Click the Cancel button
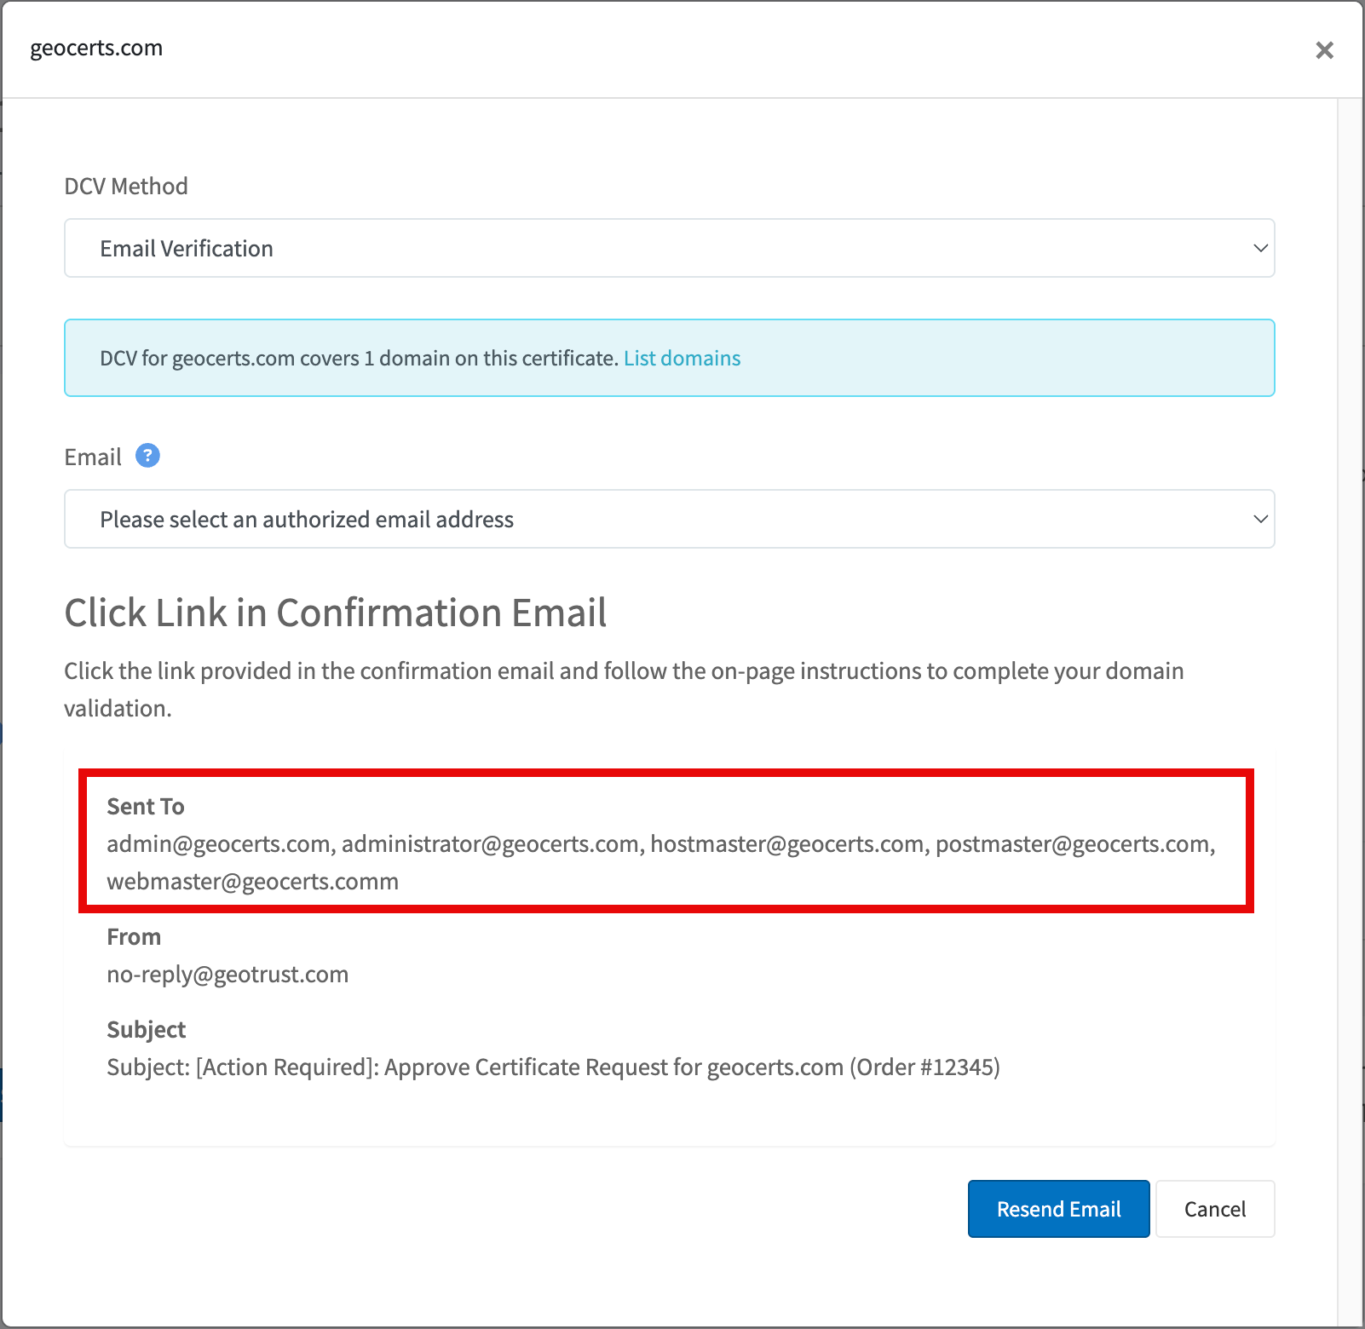The height and width of the screenshot is (1329, 1365). pos(1215,1209)
